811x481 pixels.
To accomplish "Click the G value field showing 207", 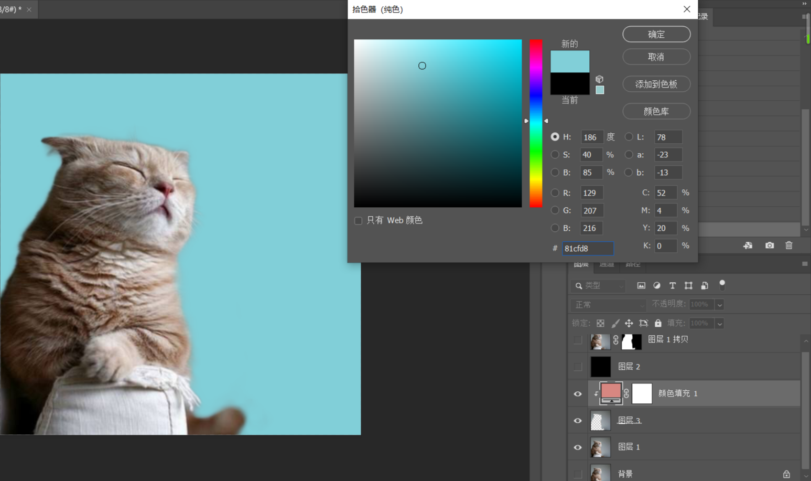I will pos(592,210).
